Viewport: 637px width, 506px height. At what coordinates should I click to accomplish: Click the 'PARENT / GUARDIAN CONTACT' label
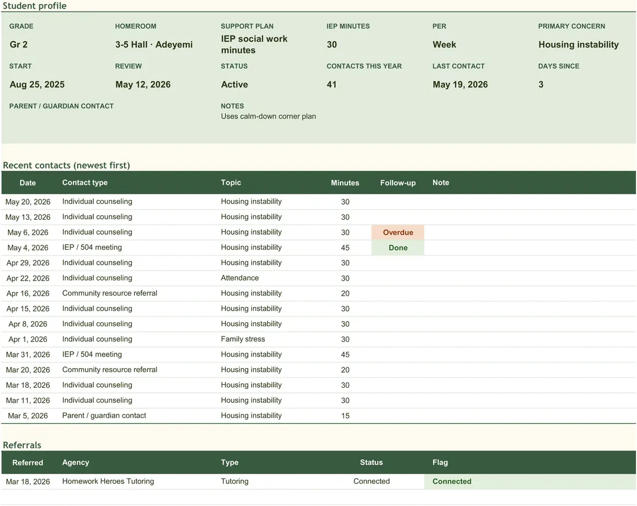[x=61, y=106]
